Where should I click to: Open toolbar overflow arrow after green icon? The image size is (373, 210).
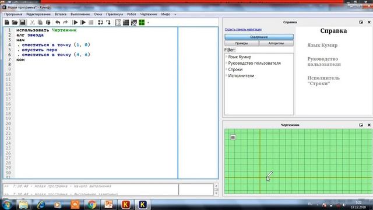pyautogui.click(x=148, y=23)
